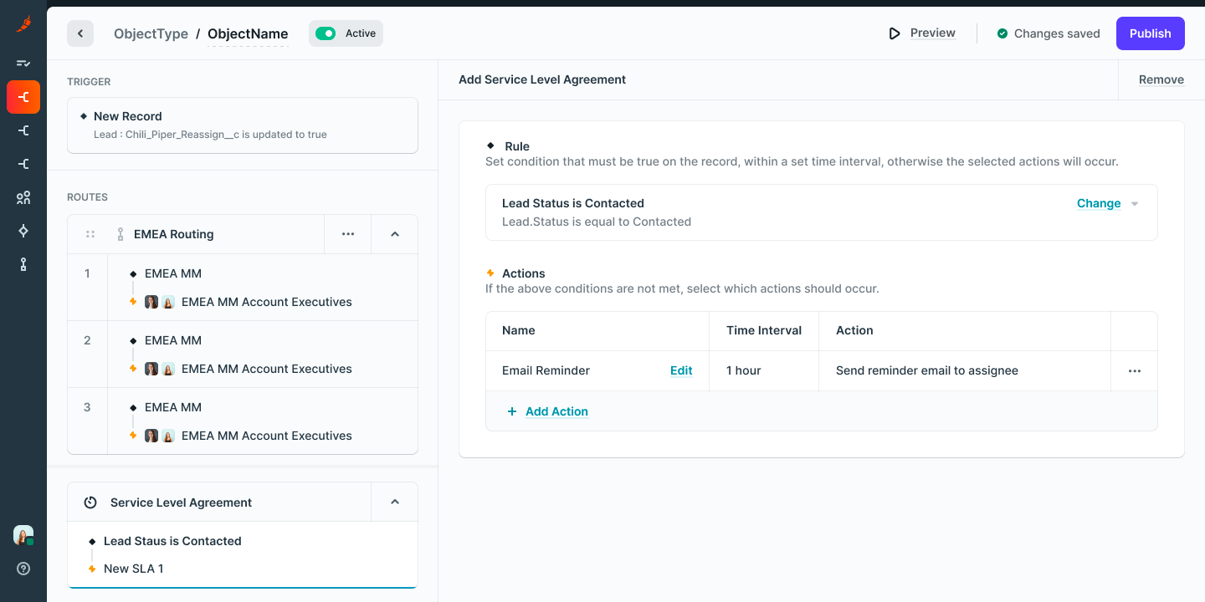This screenshot has width=1205, height=602.
Task: Click the ObjectName title field
Action: 248,34
